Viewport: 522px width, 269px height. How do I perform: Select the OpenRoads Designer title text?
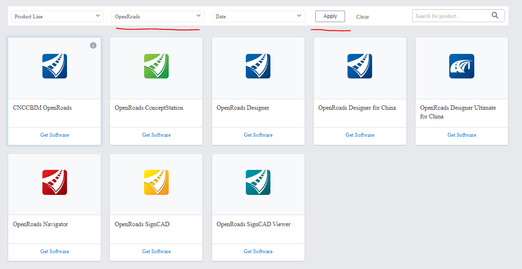[243, 108]
